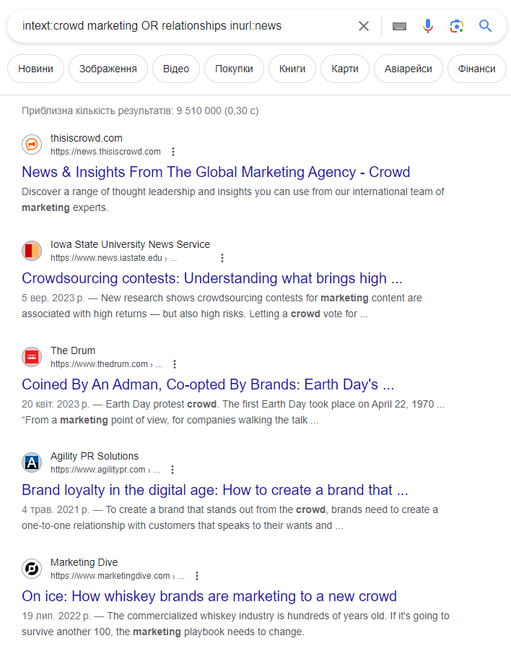Open 'Brand loyalty in the digital age' result
The height and width of the screenshot is (646, 511).
pyautogui.click(x=215, y=490)
